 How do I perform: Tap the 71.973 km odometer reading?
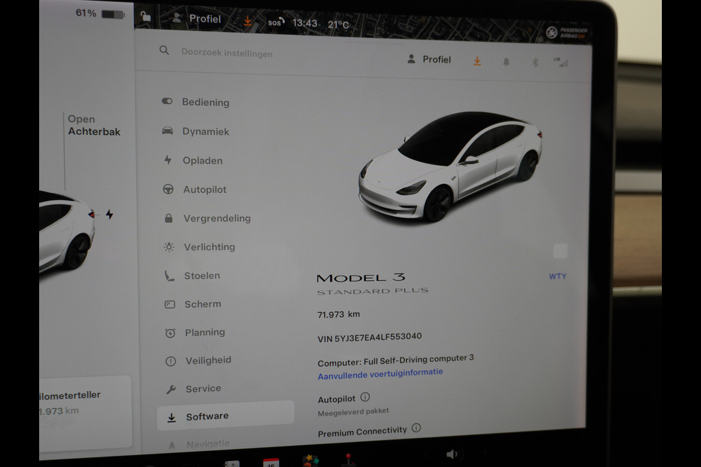pyautogui.click(x=339, y=314)
